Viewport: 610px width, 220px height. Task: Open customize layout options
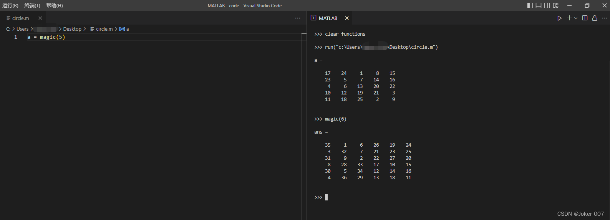click(556, 5)
